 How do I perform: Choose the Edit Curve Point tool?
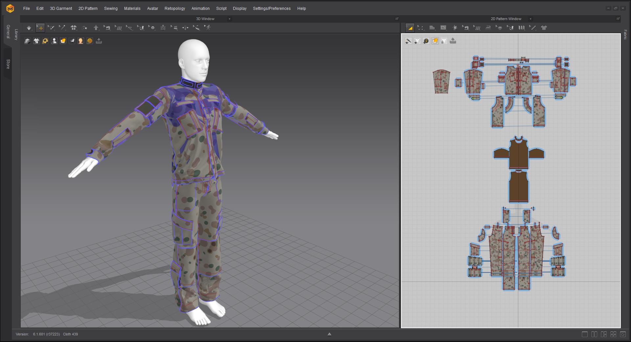(x=421, y=28)
